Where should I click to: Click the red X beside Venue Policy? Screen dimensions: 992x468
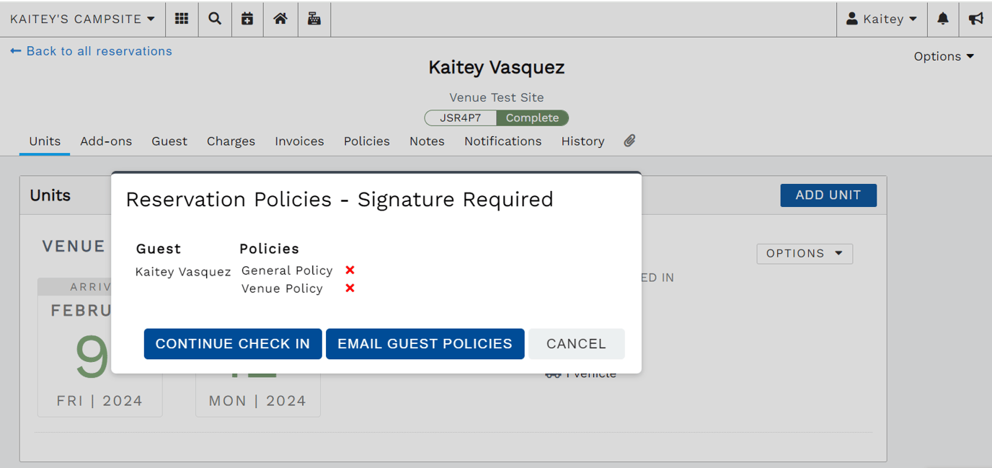click(350, 288)
